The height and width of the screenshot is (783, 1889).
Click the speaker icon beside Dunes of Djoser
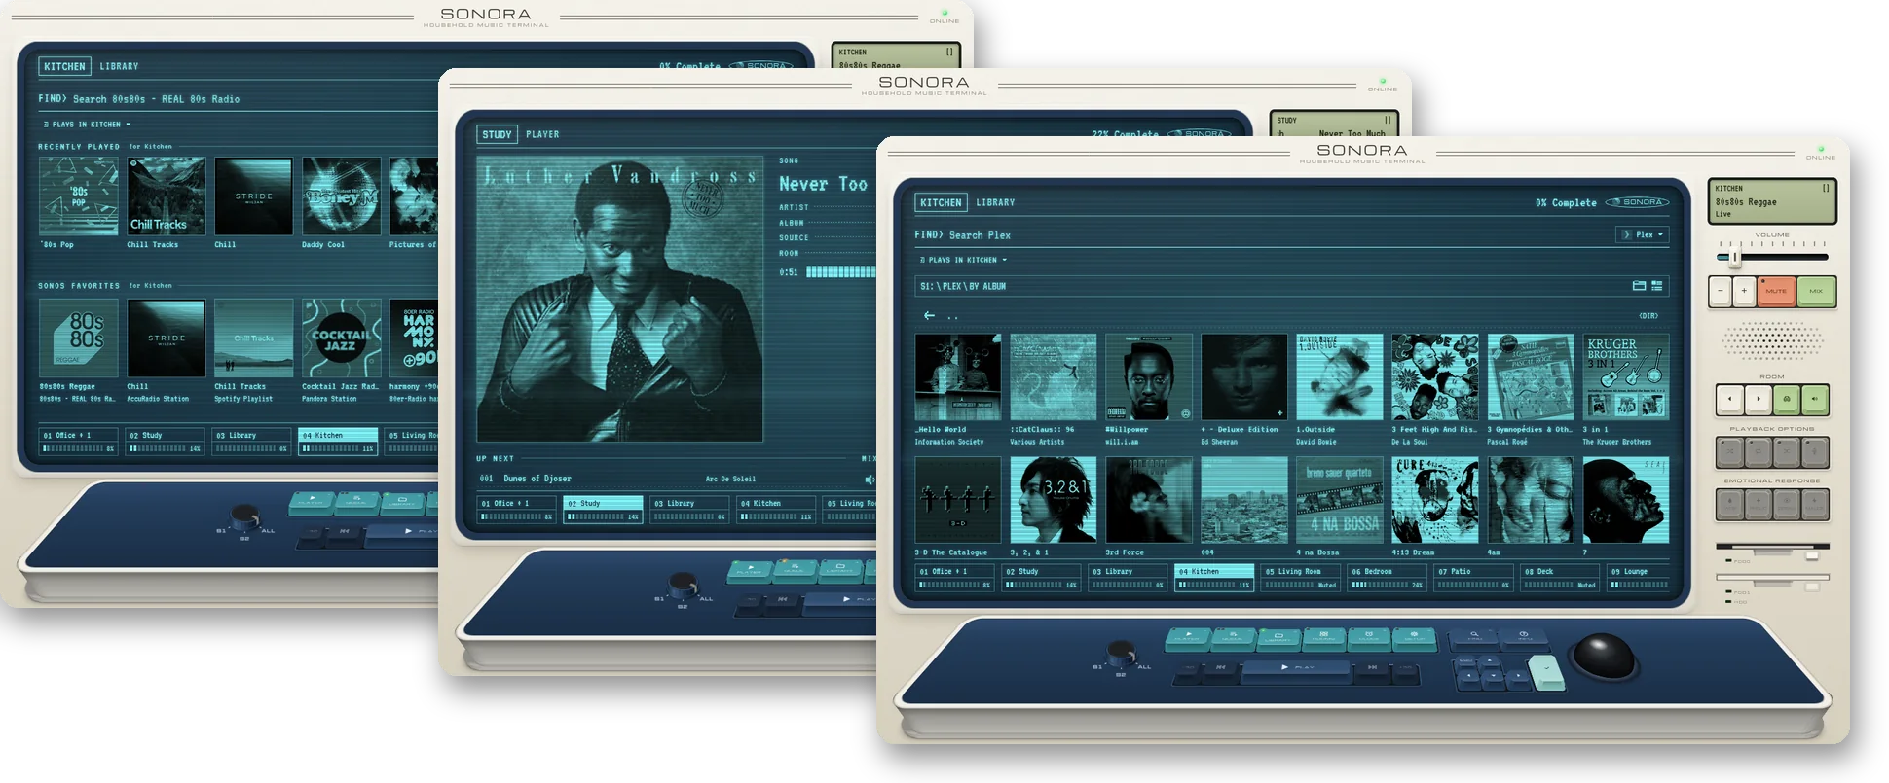[x=869, y=479]
